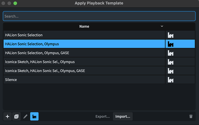Click the trash delete icon
199x125 pixels.
(191, 116)
